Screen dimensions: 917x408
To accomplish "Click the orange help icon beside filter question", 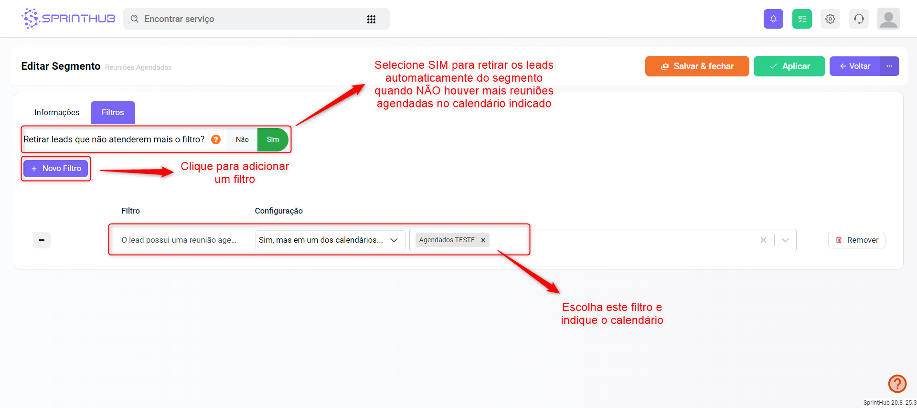I will (216, 140).
